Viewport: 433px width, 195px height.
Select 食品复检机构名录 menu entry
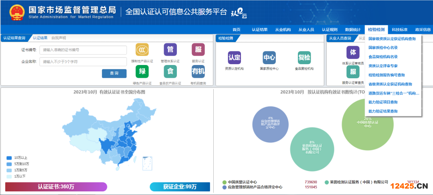pyautogui.click(x=383, y=57)
